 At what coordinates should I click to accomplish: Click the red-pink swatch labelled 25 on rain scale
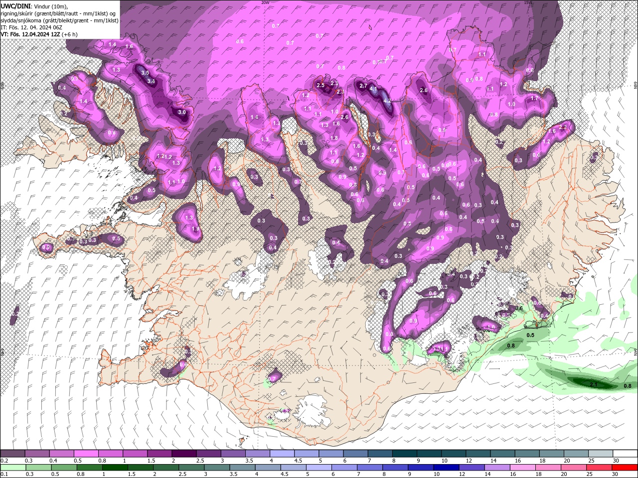600,468
